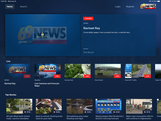Open AP poll mask, vaccine mandates headline
Image resolution: width=161 pixels, height=121 pixels.
[x=18, y=117]
